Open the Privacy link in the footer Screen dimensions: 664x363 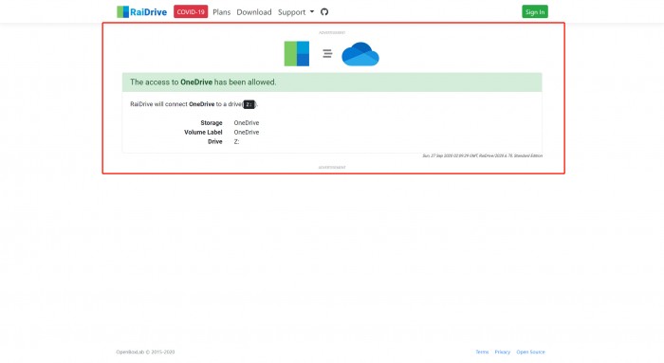tap(502, 352)
